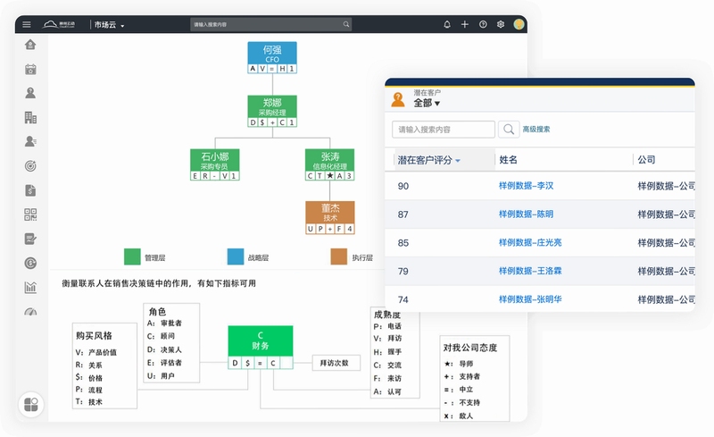Open the edit document icon in sidebar

coord(30,239)
